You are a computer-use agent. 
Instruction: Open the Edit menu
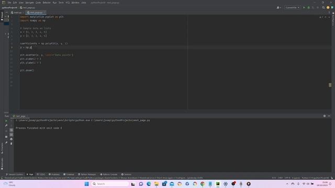(x=15, y=3)
